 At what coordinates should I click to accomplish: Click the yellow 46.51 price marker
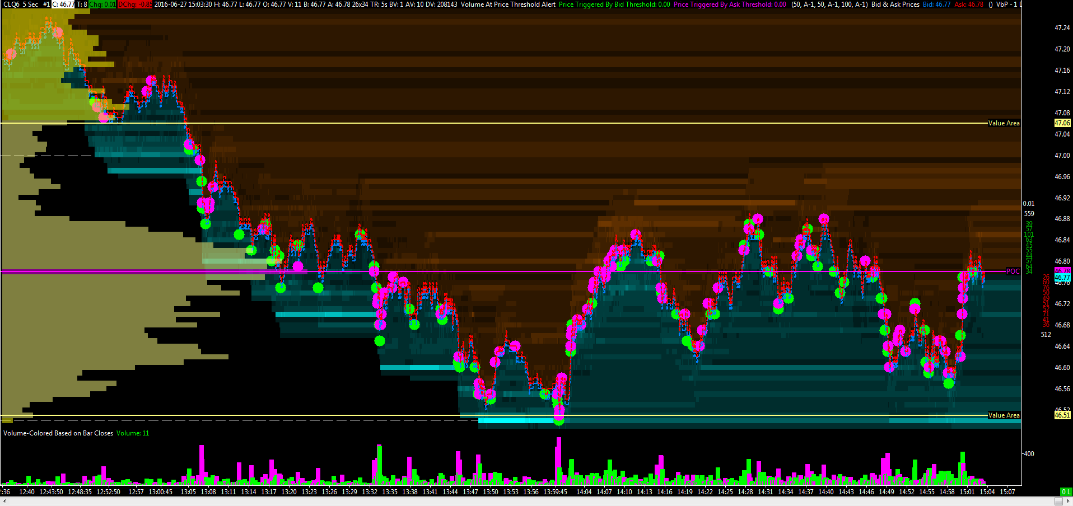[x=1062, y=415]
